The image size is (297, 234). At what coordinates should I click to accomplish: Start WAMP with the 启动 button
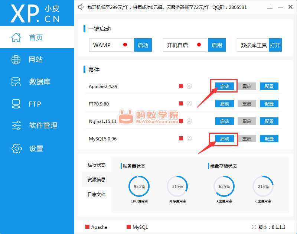point(143,45)
